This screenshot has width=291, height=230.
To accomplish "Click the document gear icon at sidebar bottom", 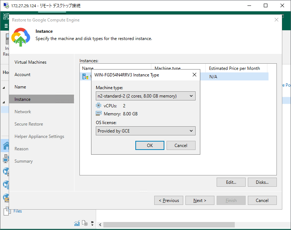I will pos(85,223).
